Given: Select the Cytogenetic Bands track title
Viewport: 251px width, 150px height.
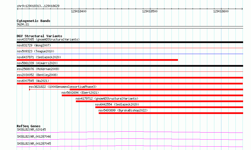Looking at the screenshot, I should [x=34, y=21].
